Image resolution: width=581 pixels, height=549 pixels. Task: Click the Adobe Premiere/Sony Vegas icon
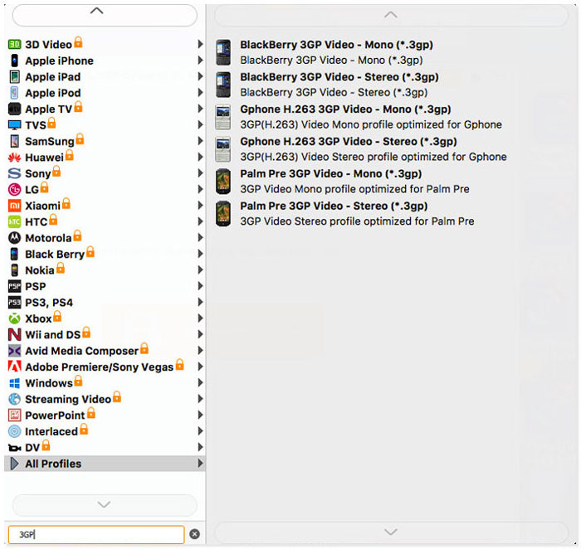tap(14, 367)
